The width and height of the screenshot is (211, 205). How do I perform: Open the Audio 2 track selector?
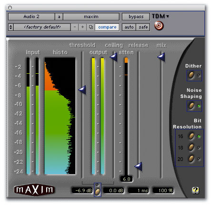(31, 17)
